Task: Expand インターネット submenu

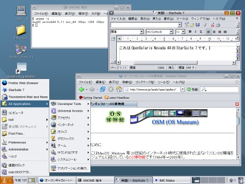Action: 70,125
